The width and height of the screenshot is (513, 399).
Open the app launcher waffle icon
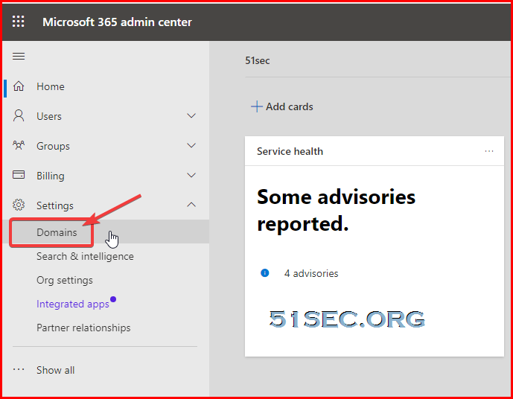tap(19, 22)
